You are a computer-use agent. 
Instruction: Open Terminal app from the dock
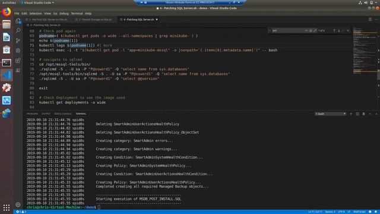click(7, 62)
